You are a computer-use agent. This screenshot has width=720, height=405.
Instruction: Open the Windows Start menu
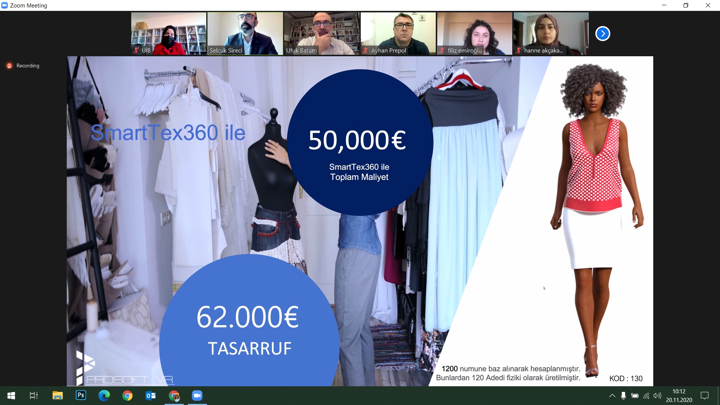(11, 396)
